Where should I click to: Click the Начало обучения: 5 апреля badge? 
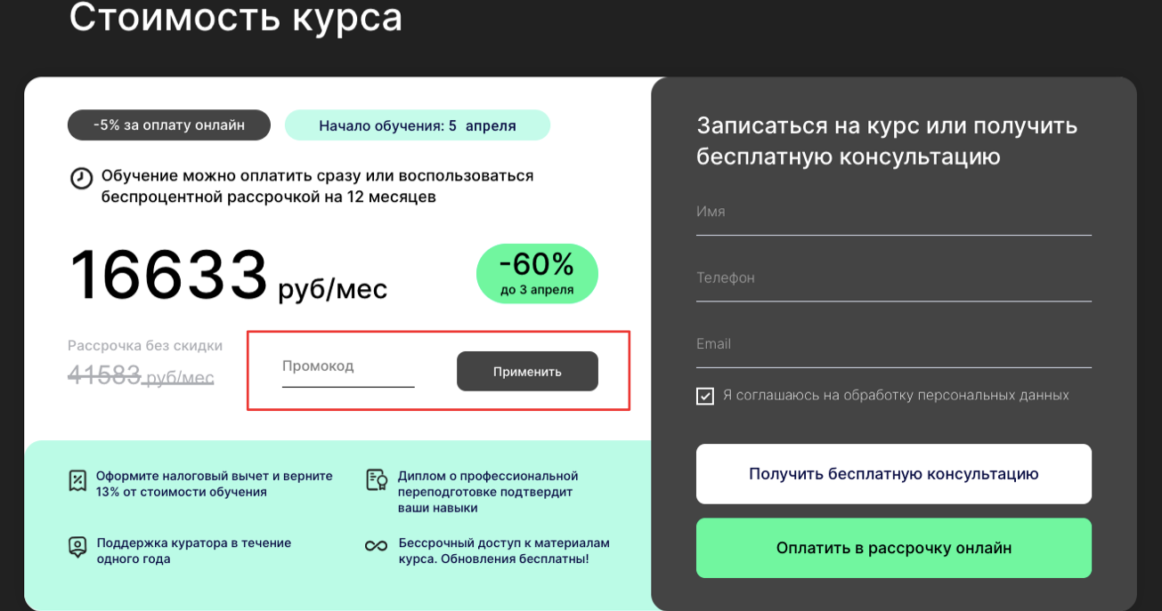[x=418, y=125]
